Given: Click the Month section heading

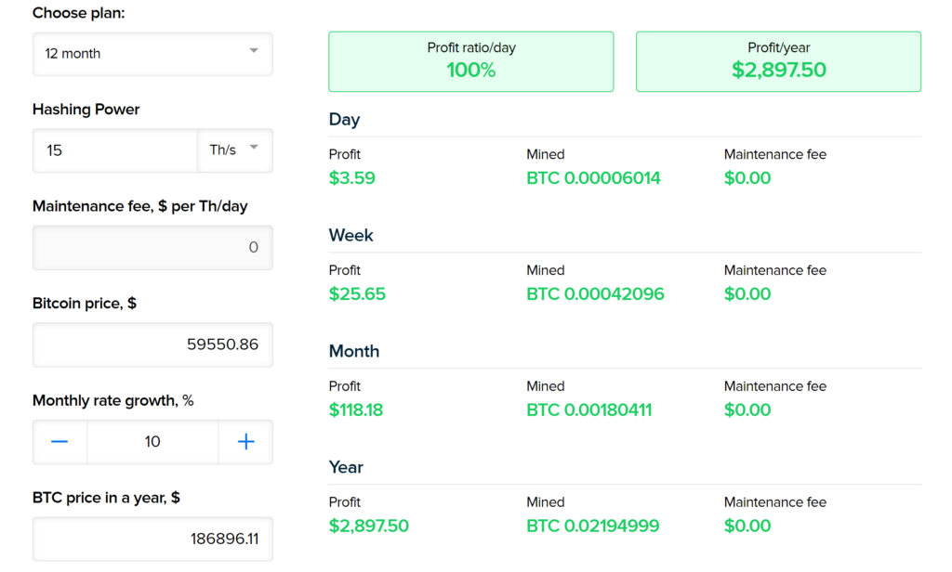Looking at the screenshot, I should tap(354, 351).
